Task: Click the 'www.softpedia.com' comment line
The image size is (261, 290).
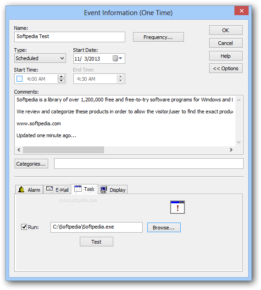Action: point(39,123)
